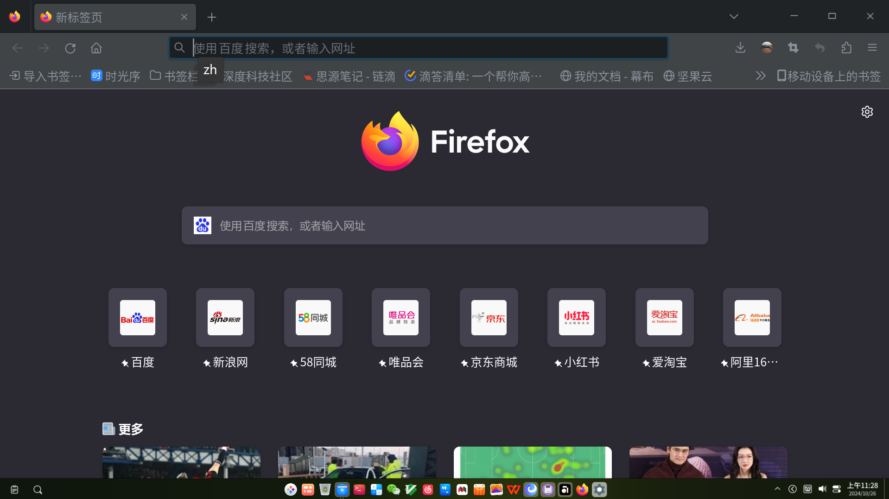Reload the current page
Image resolution: width=889 pixels, height=499 pixels.
(x=70, y=48)
